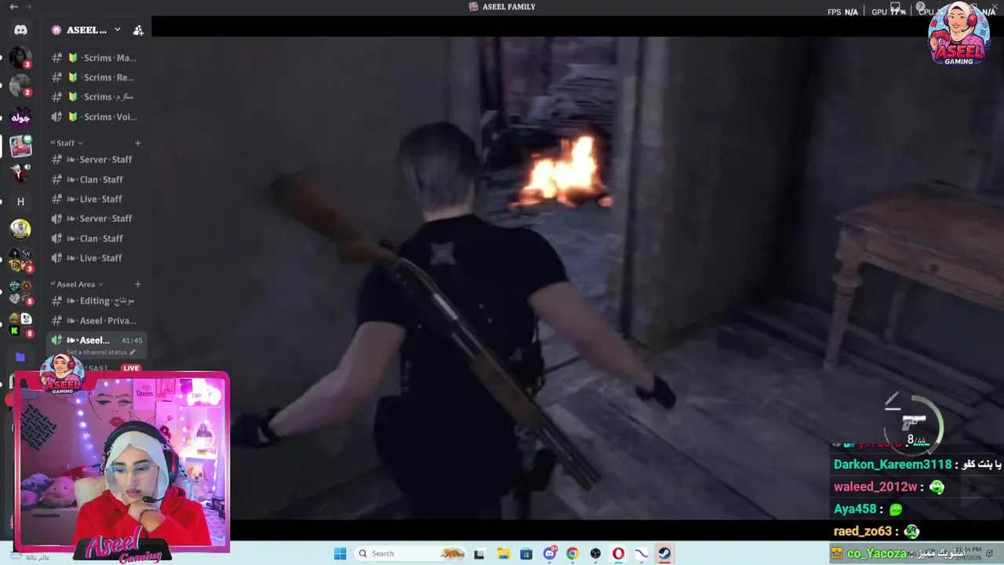This screenshot has width=1004, height=565.
Task: Open Opera browser from the taskbar
Action: (618, 553)
